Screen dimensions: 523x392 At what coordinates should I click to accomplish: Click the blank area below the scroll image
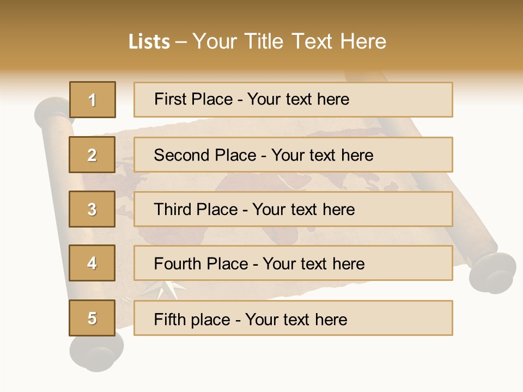pos(300,365)
